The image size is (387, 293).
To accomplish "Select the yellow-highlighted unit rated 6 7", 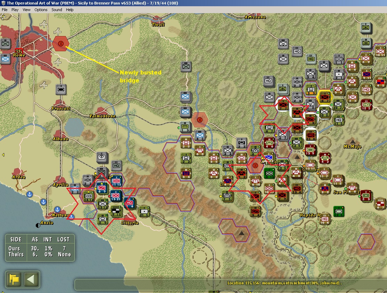I will click(x=325, y=97).
